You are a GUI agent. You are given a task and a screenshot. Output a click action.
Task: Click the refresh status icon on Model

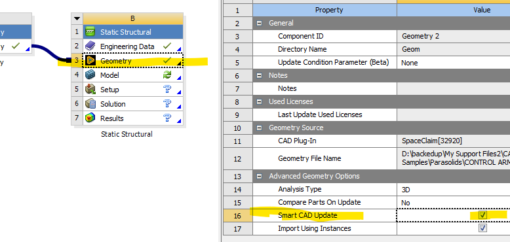167,75
